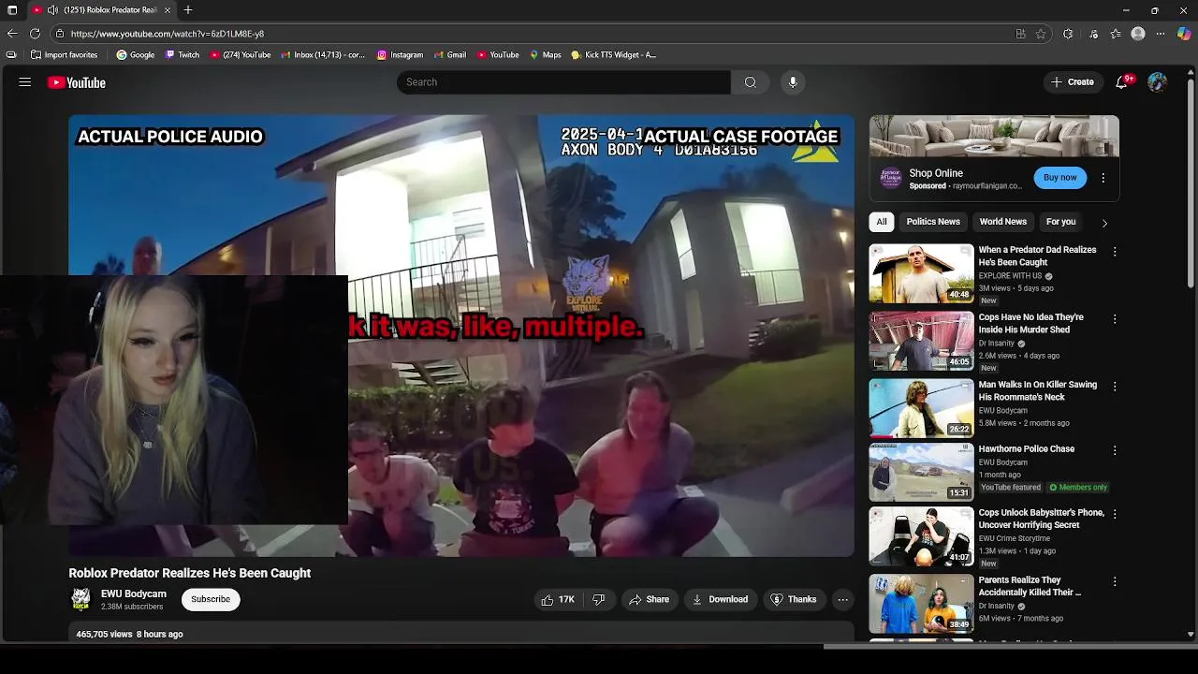Start voice search with the microphone
Viewport: 1198px width, 674px height.
pyautogui.click(x=793, y=82)
